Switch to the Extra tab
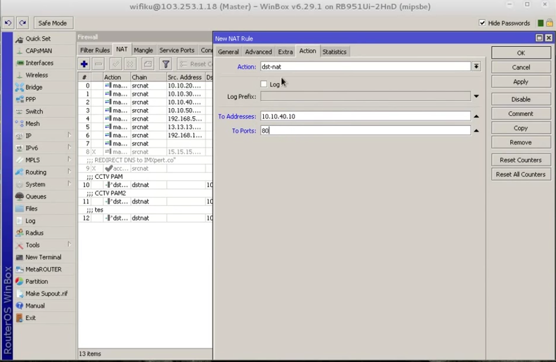This screenshot has width=556, height=362. (x=286, y=52)
